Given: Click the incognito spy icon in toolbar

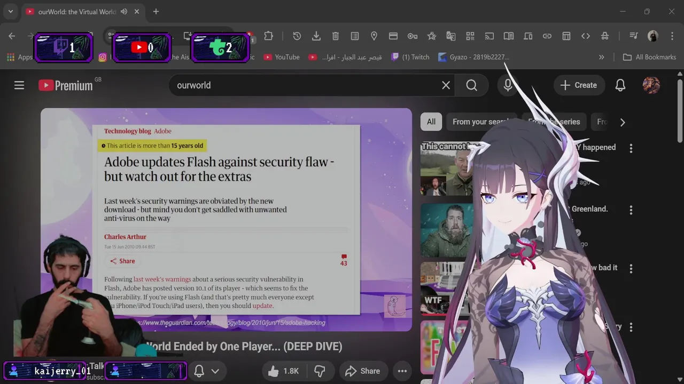Looking at the screenshot, I should tap(605, 36).
